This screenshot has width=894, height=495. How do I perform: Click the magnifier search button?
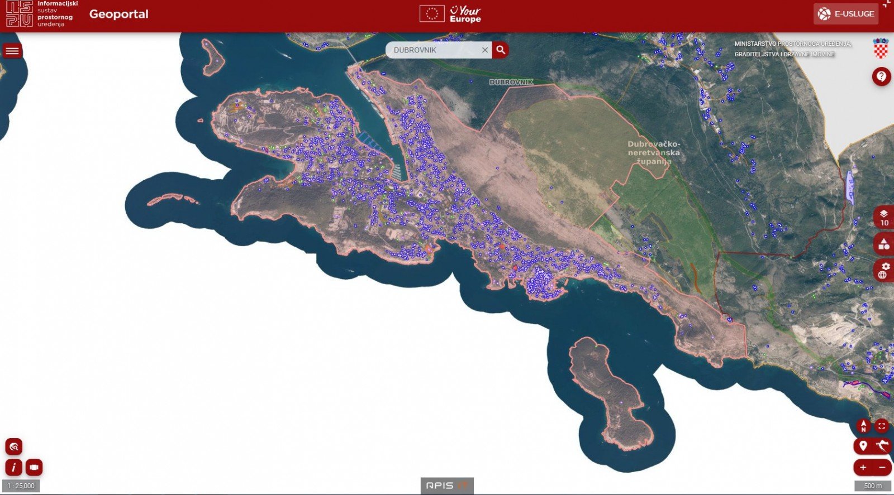pyautogui.click(x=501, y=50)
